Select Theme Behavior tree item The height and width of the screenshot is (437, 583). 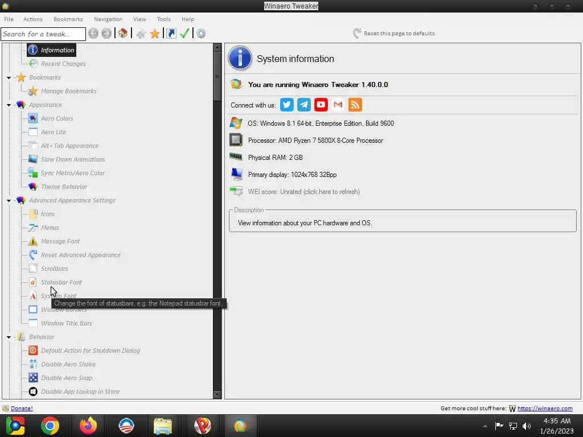[64, 187]
